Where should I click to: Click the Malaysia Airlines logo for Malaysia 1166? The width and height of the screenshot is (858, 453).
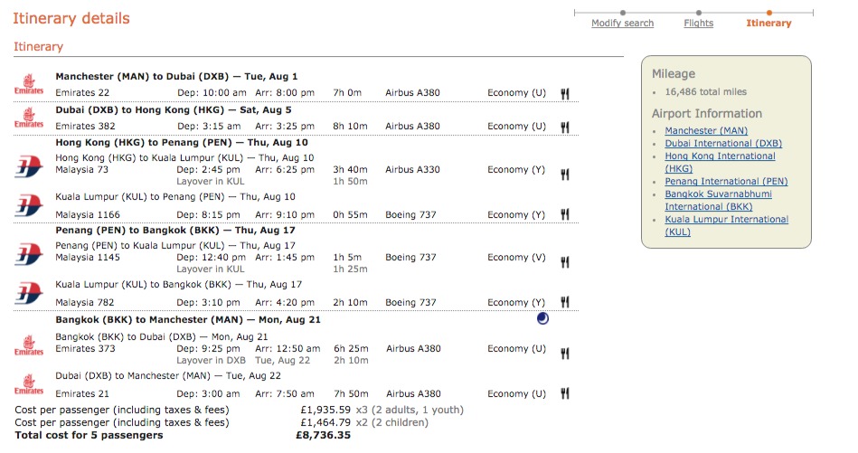pyautogui.click(x=28, y=206)
